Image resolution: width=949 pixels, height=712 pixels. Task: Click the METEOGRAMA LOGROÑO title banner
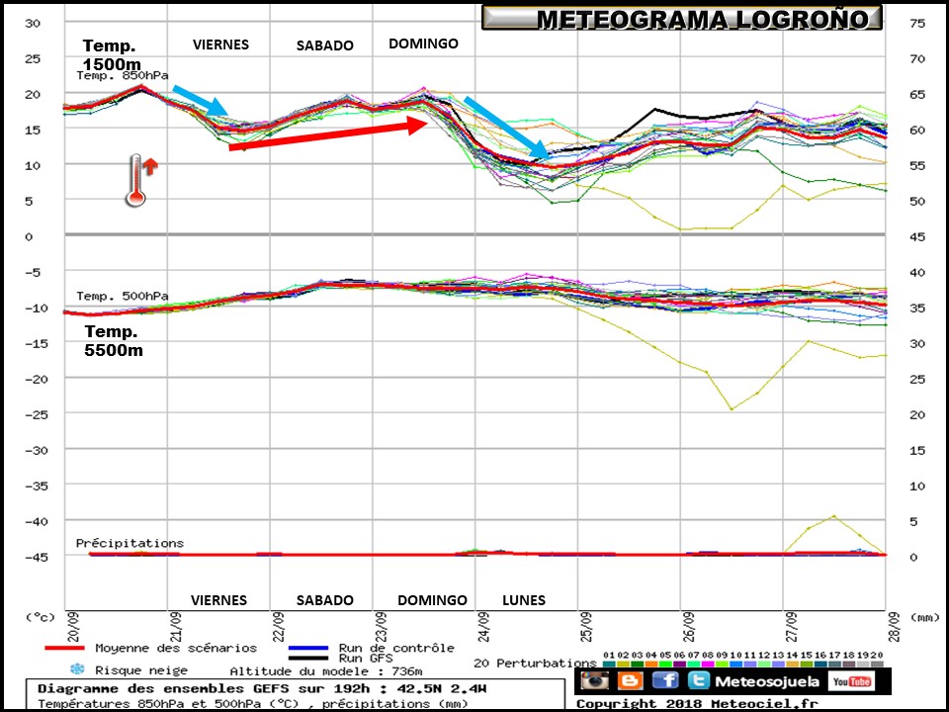coord(682,18)
